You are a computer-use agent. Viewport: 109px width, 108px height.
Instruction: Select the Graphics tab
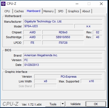(73, 11)
